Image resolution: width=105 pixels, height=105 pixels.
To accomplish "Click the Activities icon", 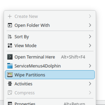I will 10,84.
